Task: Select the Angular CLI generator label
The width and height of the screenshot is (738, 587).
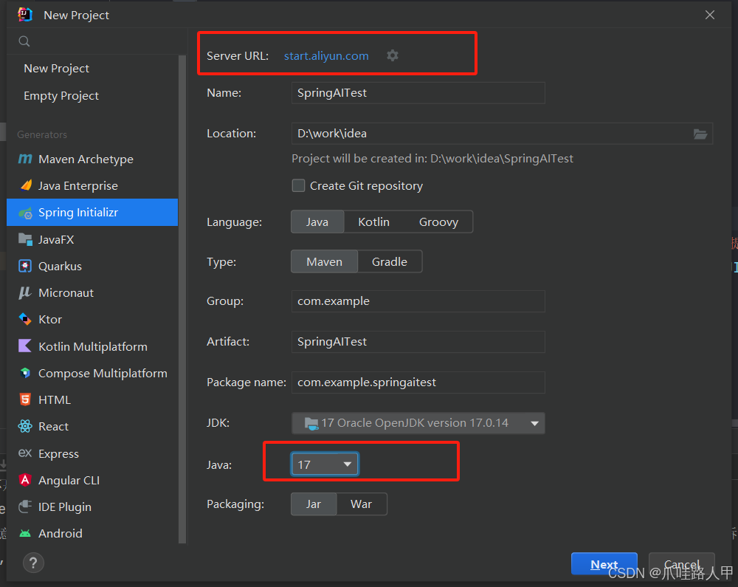Action: pyautogui.click(x=69, y=480)
